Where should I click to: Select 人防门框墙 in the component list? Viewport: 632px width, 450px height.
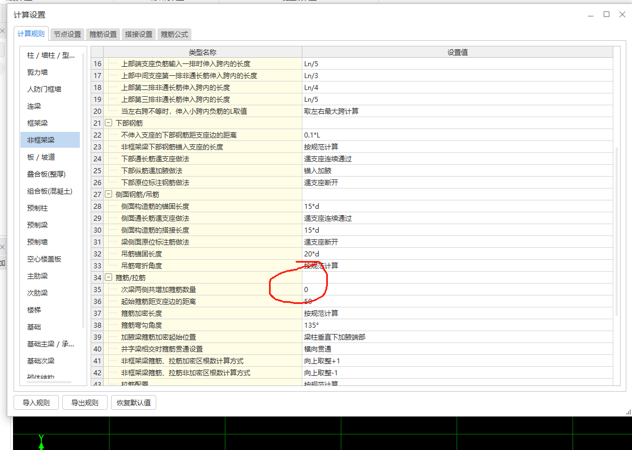(50, 89)
